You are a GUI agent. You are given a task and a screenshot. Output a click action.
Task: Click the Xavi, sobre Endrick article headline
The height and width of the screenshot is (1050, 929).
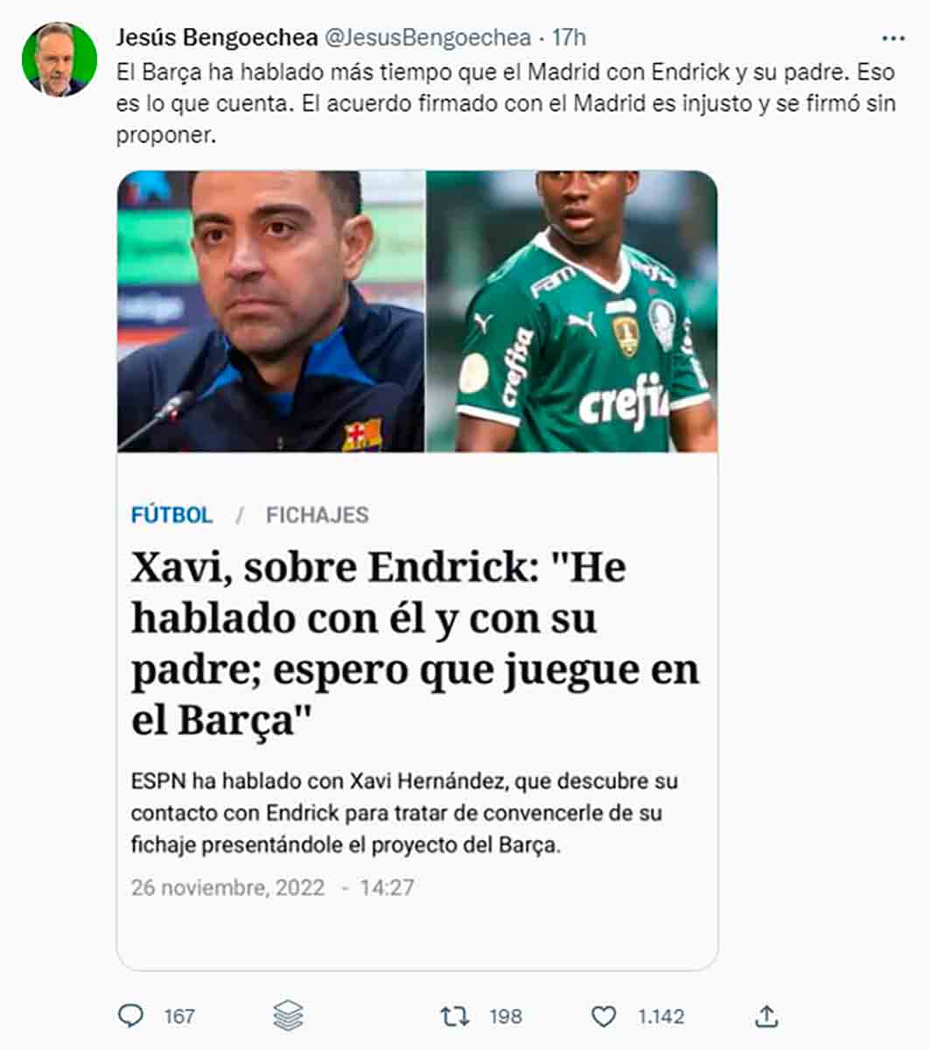(416, 643)
